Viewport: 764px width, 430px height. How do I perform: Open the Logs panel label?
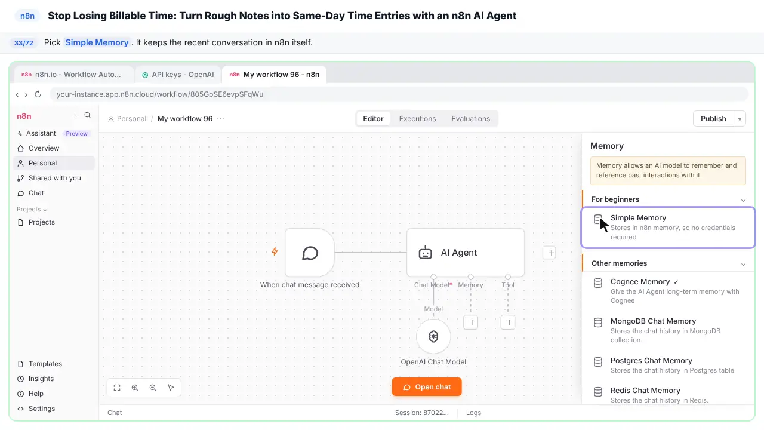[473, 413]
